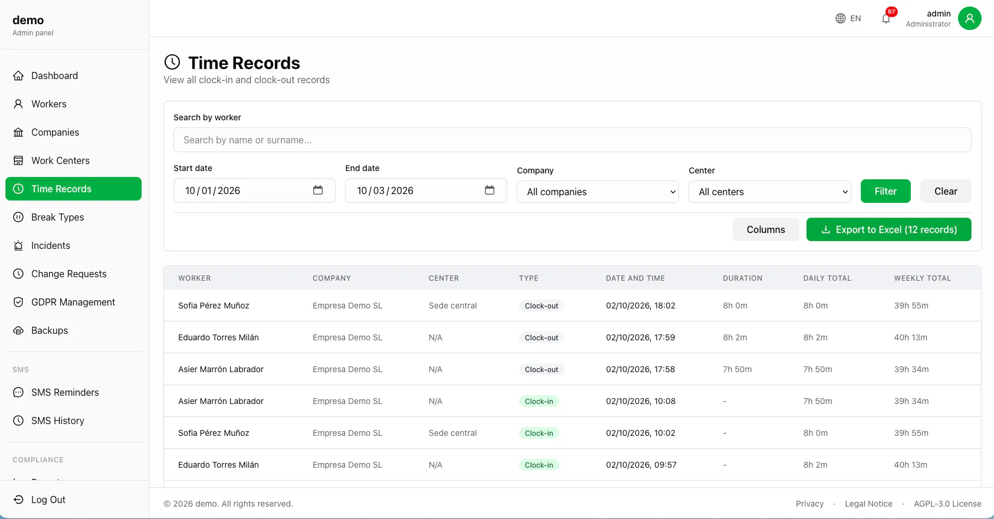This screenshot has height=519, width=994.
Task: Open notifications bell icon
Action: pyautogui.click(x=886, y=18)
